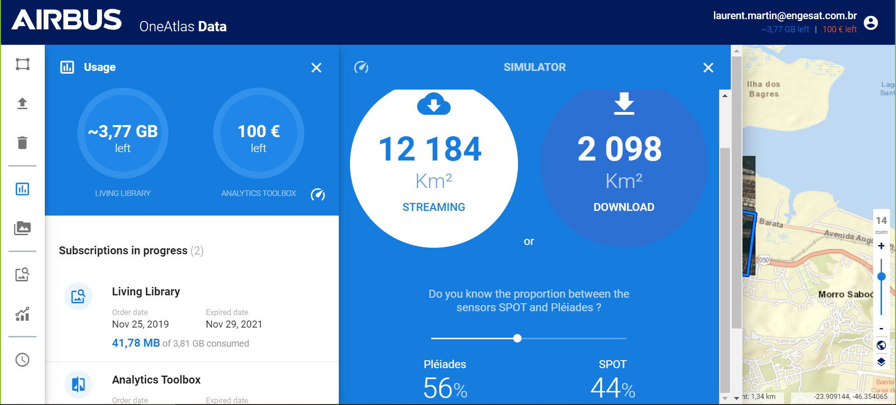896x405 pixels.
Task: Select the draw area of interest tool
Action: tap(22, 64)
